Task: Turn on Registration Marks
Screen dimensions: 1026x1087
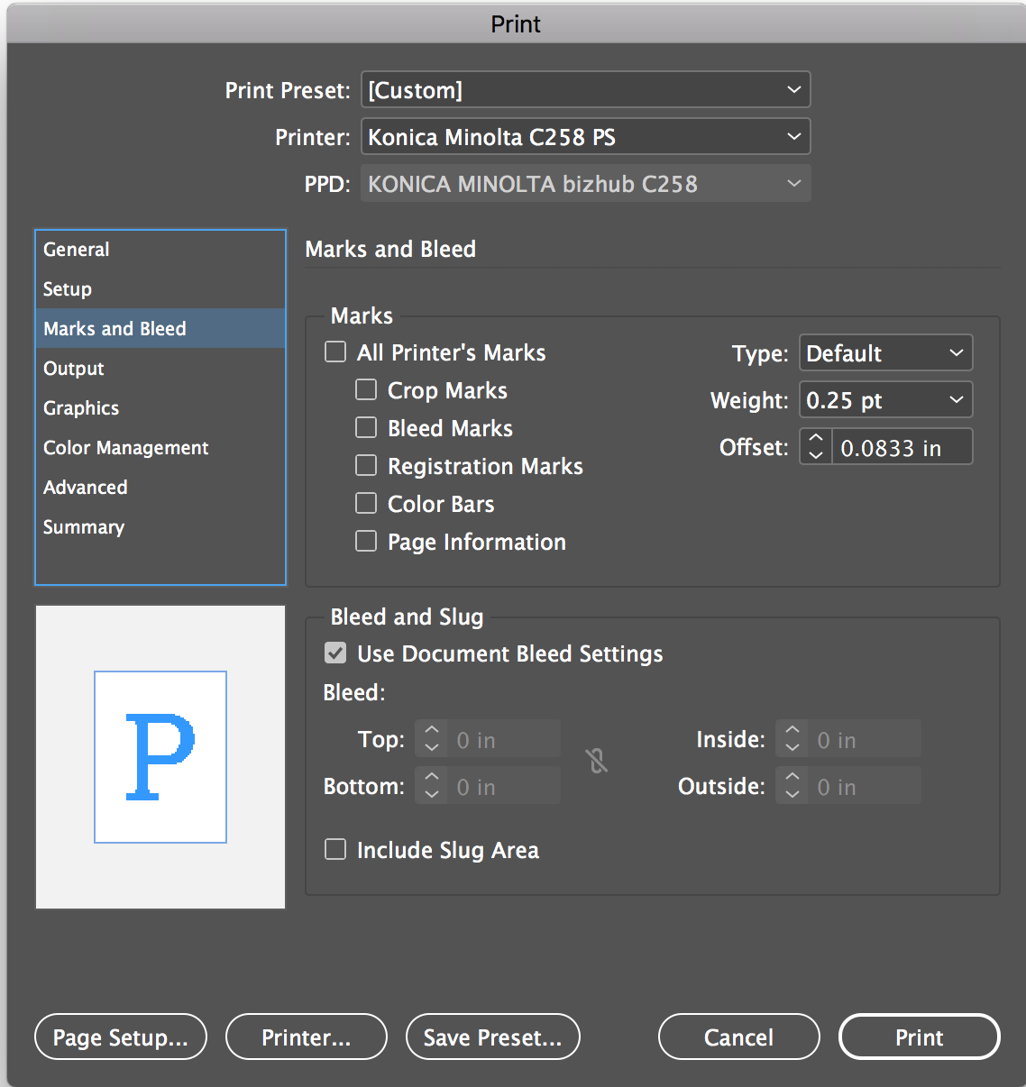Action: click(x=366, y=465)
